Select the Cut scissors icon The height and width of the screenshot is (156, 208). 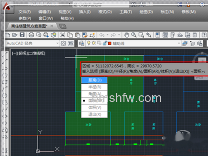(63, 35)
